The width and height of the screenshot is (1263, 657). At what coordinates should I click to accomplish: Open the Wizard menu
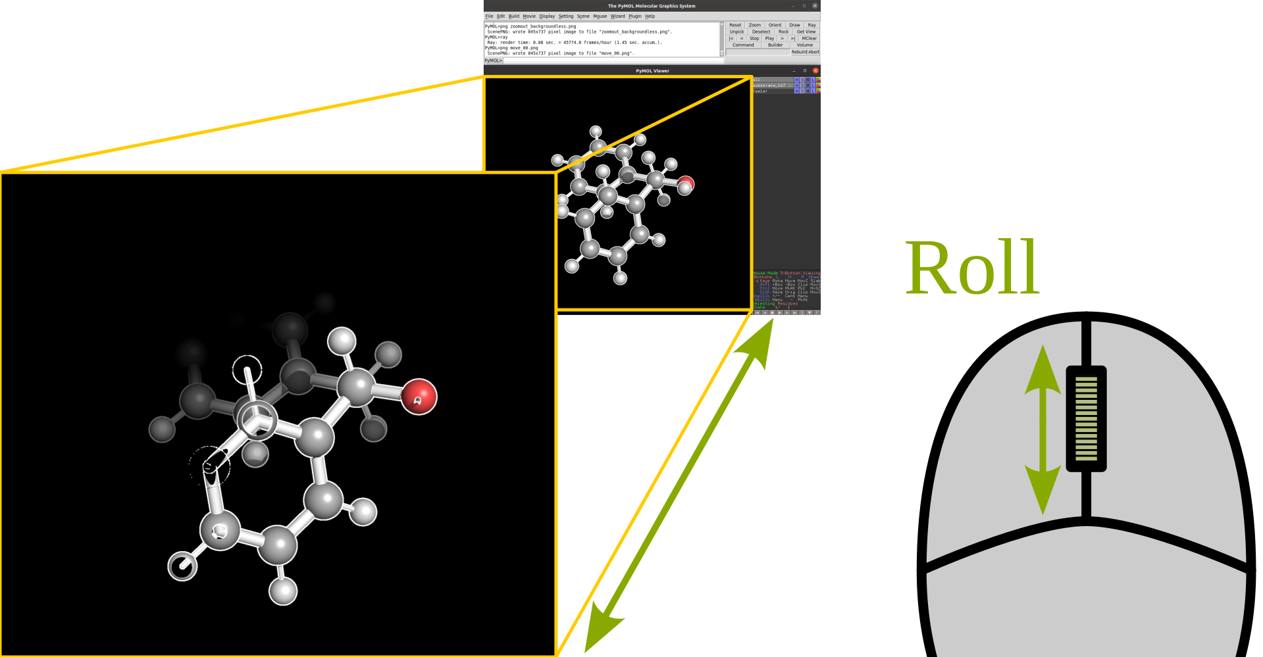pyautogui.click(x=618, y=16)
